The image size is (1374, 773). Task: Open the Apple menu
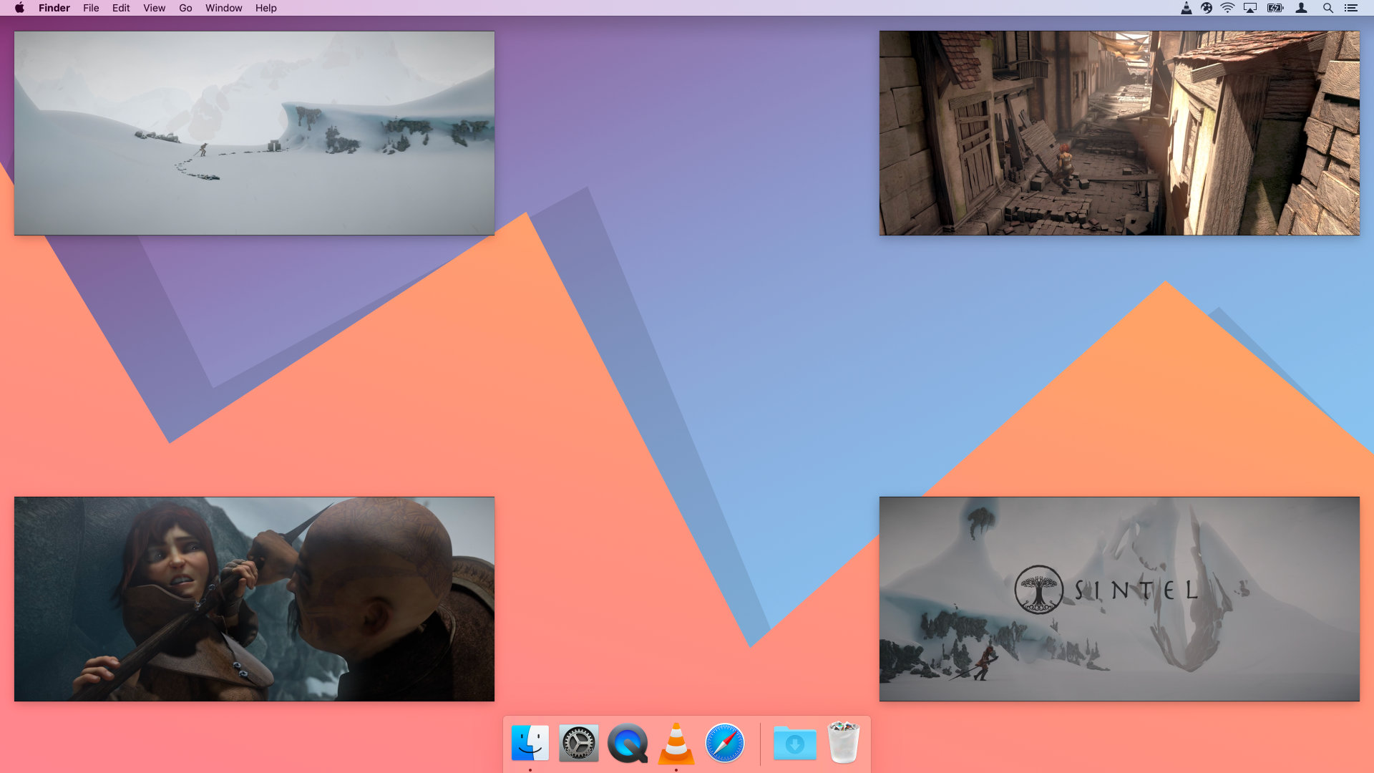[19, 8]
